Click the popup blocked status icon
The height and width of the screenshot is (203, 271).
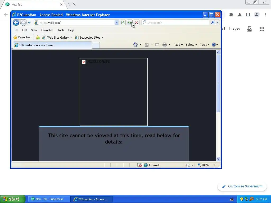[x=139, y=165]
